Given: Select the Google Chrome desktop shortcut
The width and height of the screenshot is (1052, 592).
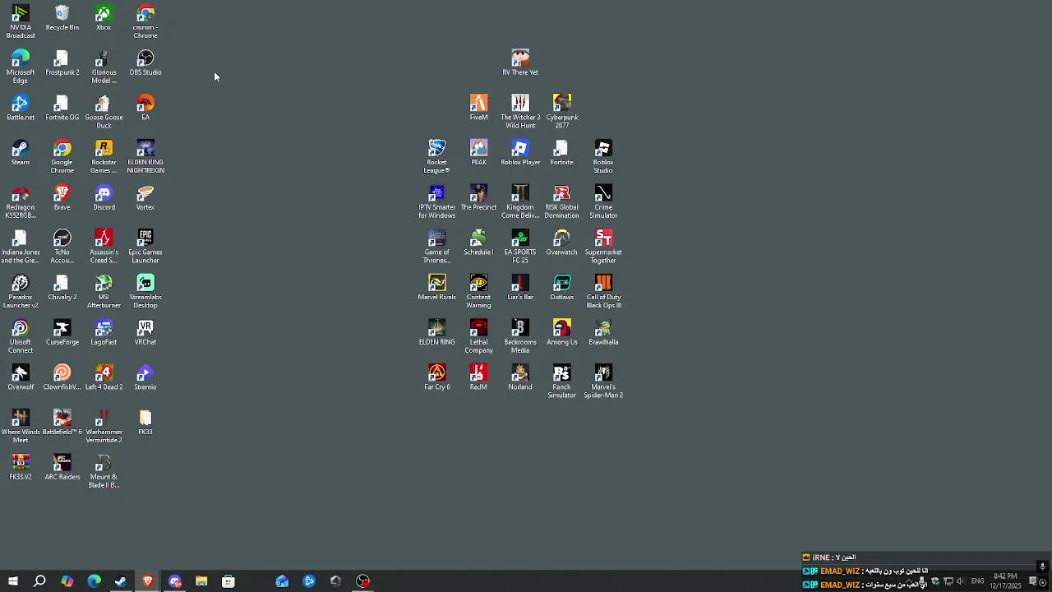Looking at the screenshot, I should 62,156.
